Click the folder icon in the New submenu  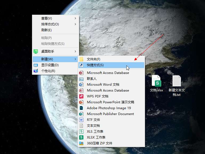82,59
